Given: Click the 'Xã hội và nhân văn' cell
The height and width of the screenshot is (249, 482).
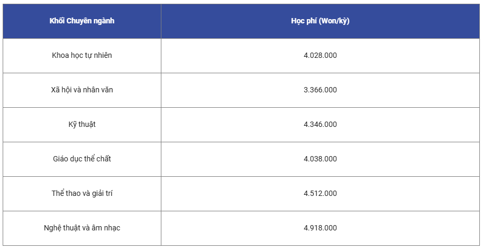Looking at the screenshot, I should click(x=82, y=90).
